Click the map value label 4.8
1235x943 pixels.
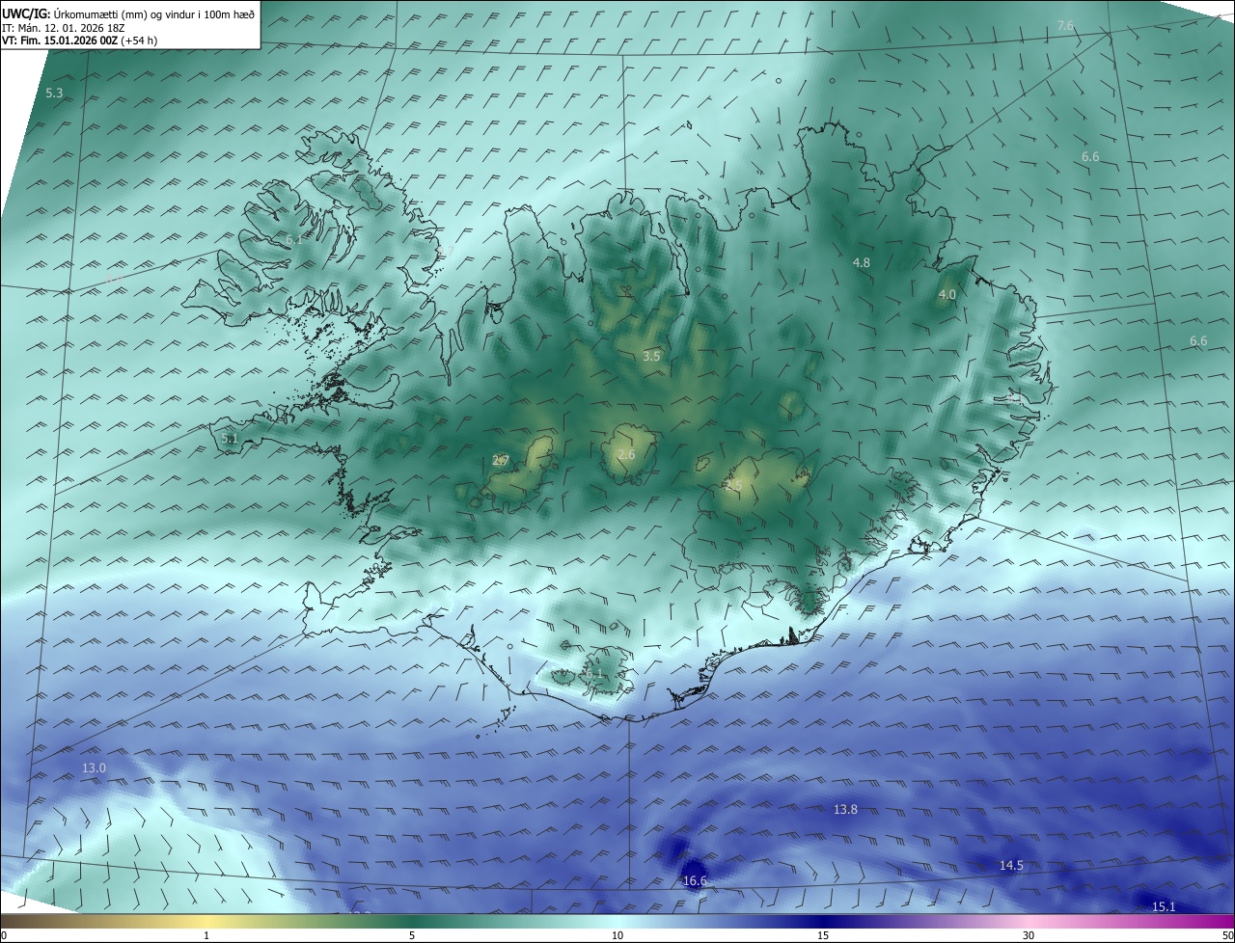[x=862, y=262]
